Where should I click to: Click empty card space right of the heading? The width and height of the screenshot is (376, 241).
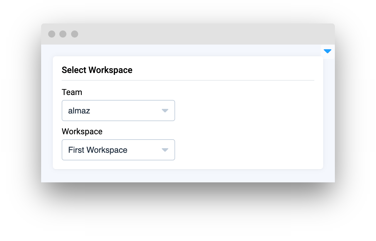point(223,70)
